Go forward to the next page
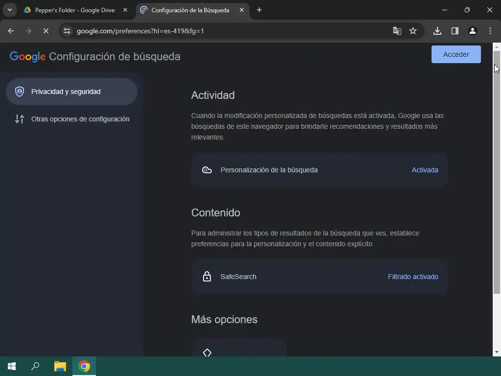Viewport: 501px width, 376px height. coord(28,31)
